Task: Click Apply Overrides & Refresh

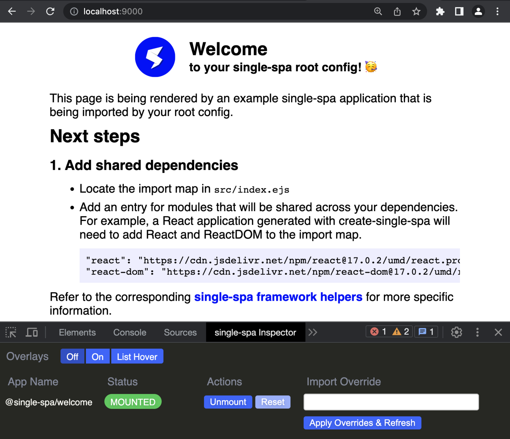Action: pos(362,423)
